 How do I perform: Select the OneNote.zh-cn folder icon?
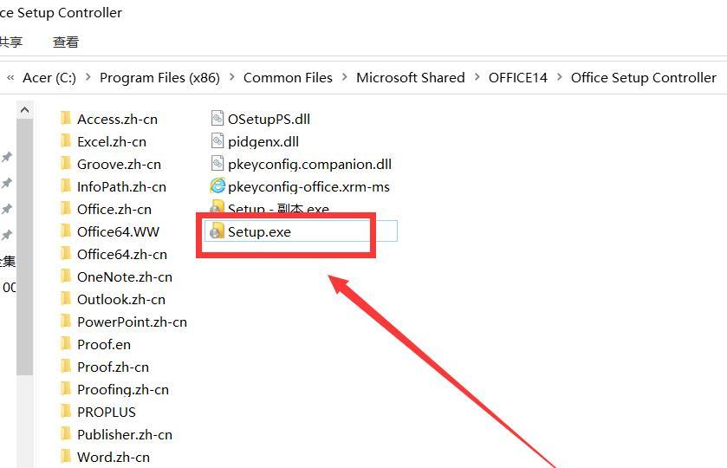(66, 276)
